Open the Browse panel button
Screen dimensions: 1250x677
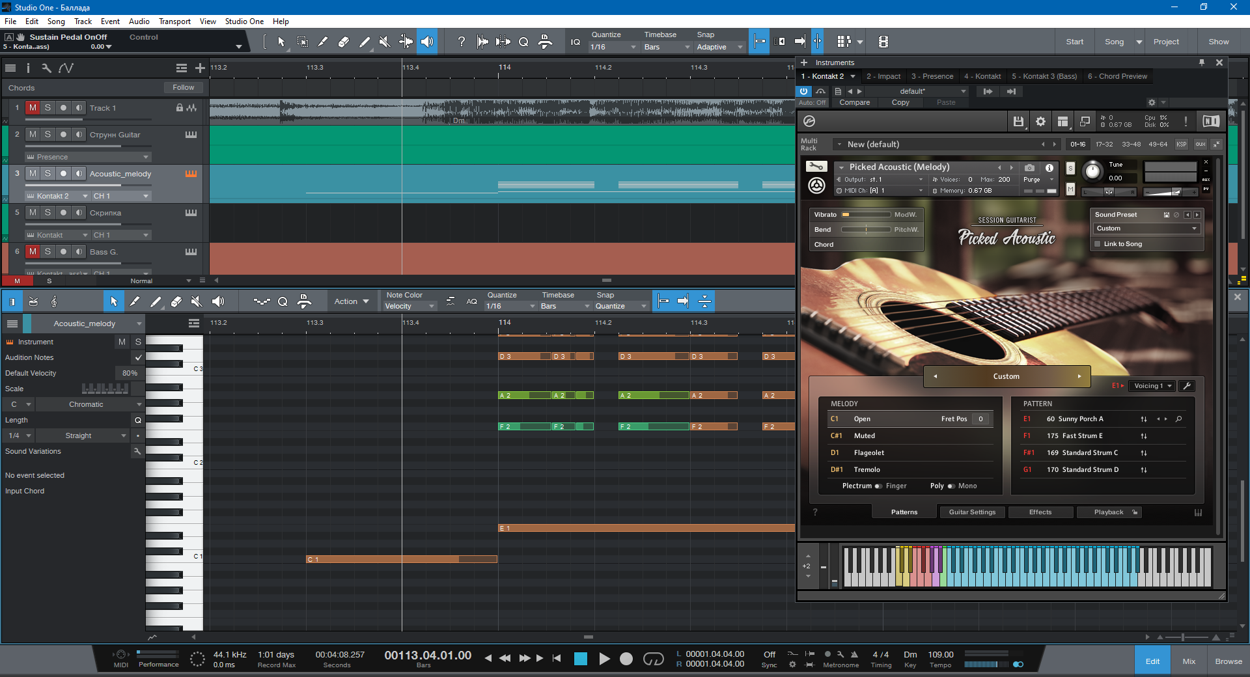pos(1229,661)
